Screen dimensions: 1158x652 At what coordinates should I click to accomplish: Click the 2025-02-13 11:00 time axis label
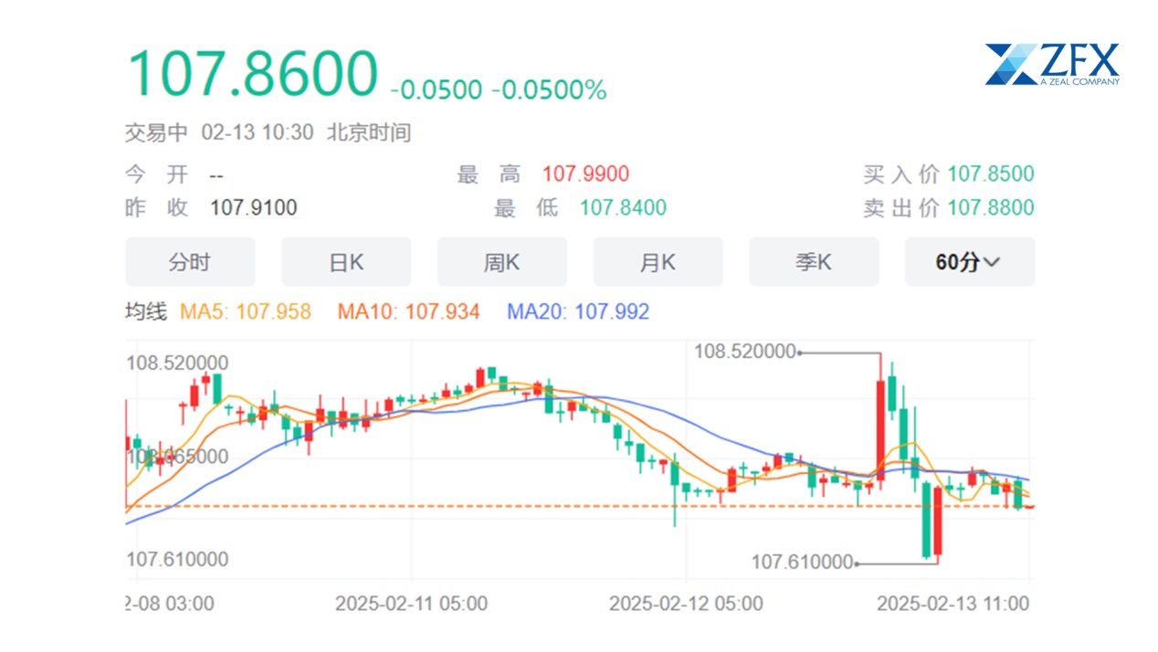[953, 604]
